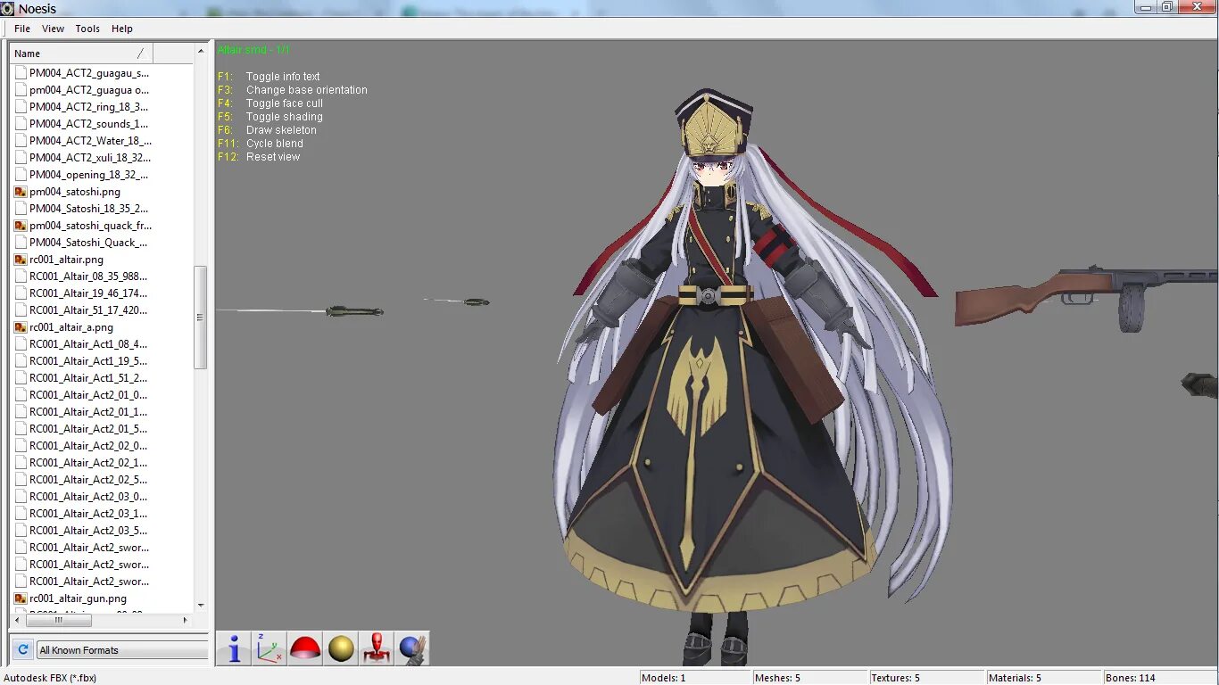1219x685 pixels.
Task: Select file RC001_Altair_Act2_01_1...
Action: [x=88, y=412]
